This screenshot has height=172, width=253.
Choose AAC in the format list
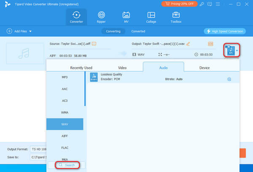pyautogui.click(x=65, y=89)
